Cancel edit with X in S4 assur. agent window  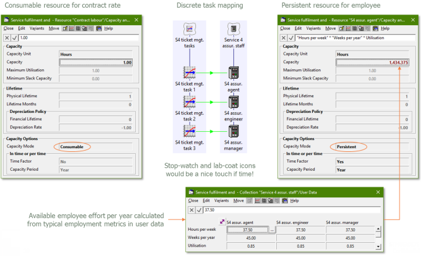(283, 38)
